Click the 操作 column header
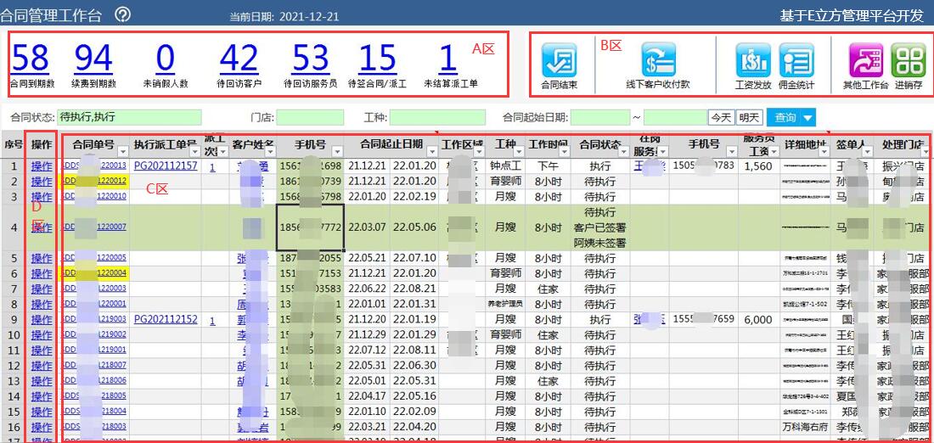The image size is (934, 443). [x=41, y=143]
